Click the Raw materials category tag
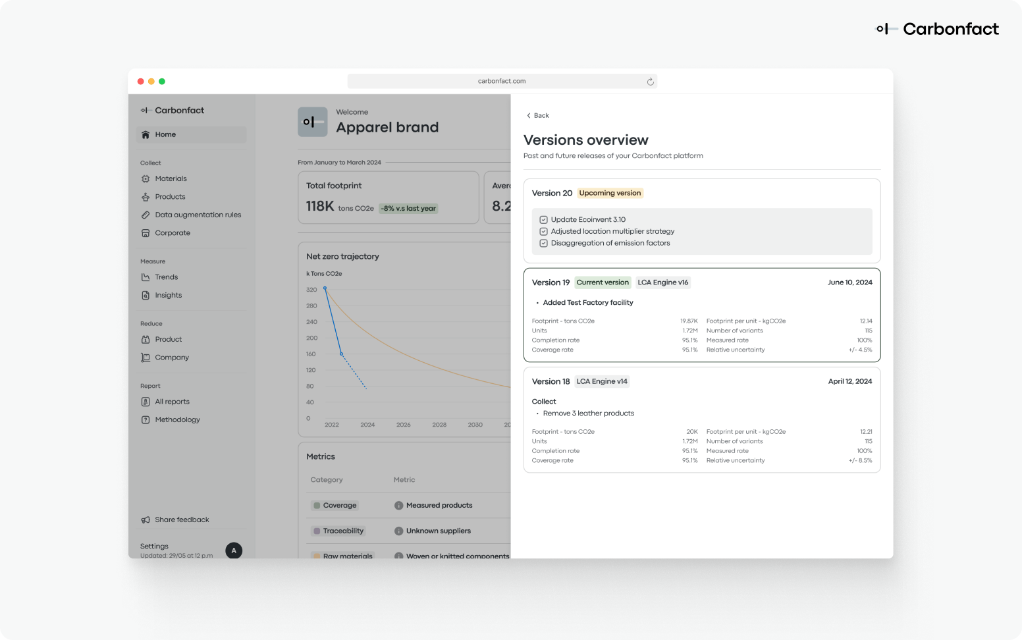This screenshot has height=640, width=1022. pyautogui.click(x=342, y=556)
